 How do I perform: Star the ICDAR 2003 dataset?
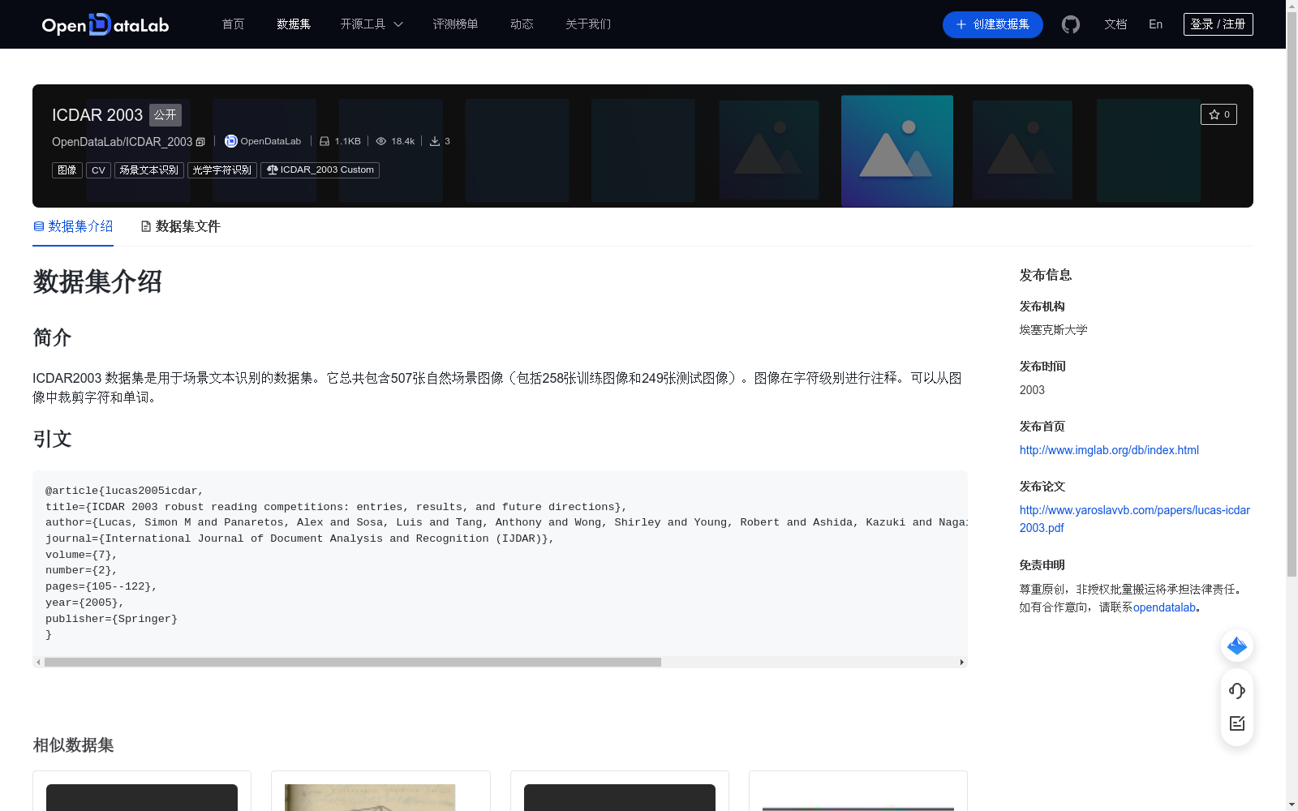coord(1218,114)
